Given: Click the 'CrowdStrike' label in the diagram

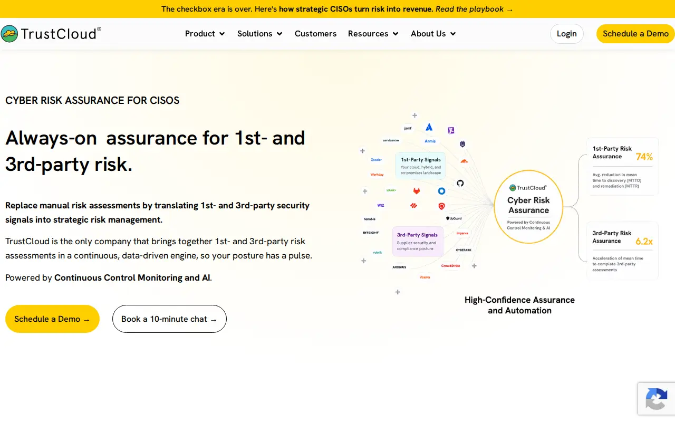Looking at the screenshot, I should 451,266.
